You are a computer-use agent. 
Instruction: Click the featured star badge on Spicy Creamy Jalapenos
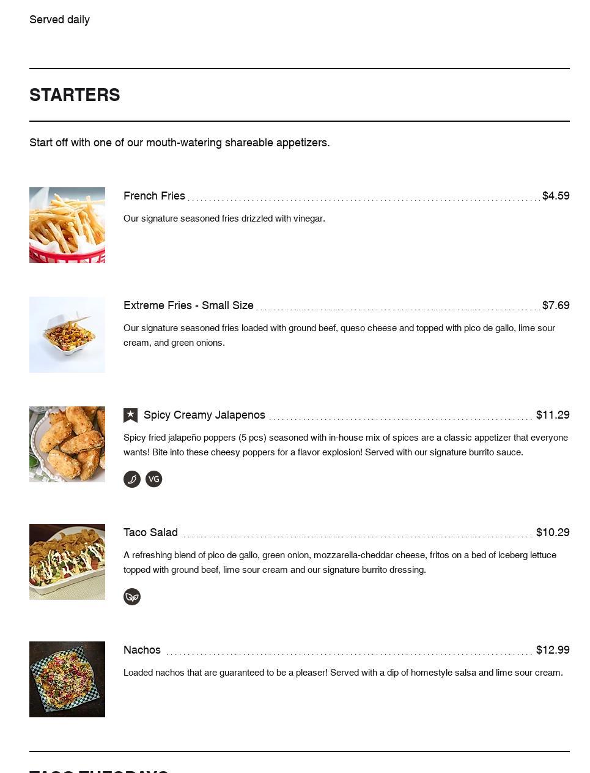(x=130, y=416)
